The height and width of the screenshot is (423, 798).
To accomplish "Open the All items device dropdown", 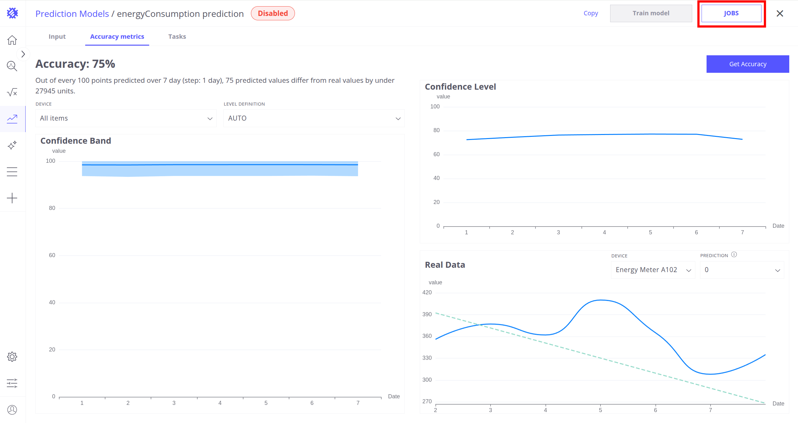I will click(126, 118).
